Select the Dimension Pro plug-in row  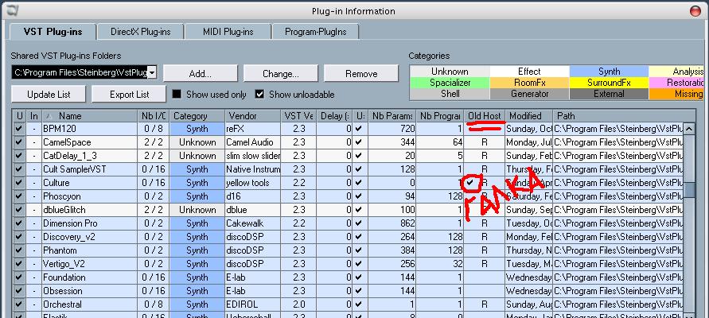pyautogui.click(x=348, y=223)
